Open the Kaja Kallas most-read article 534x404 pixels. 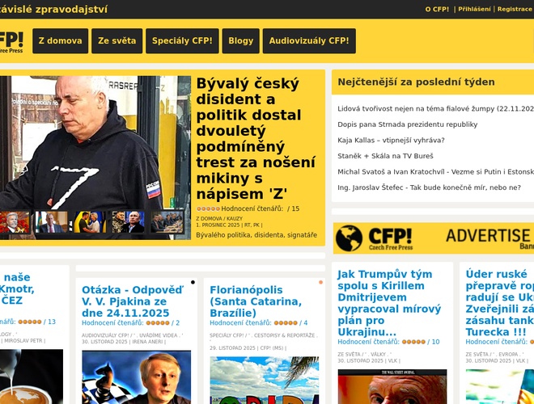(x=391, y=140)
